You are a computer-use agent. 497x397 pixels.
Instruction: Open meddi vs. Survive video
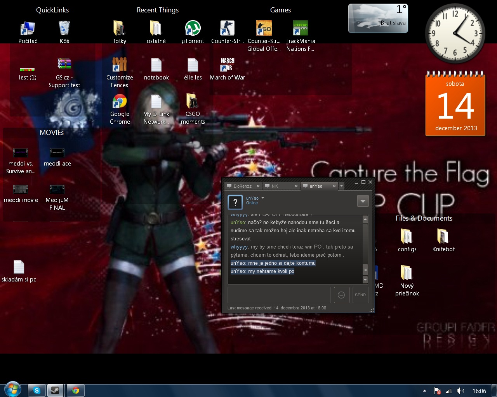21,161
